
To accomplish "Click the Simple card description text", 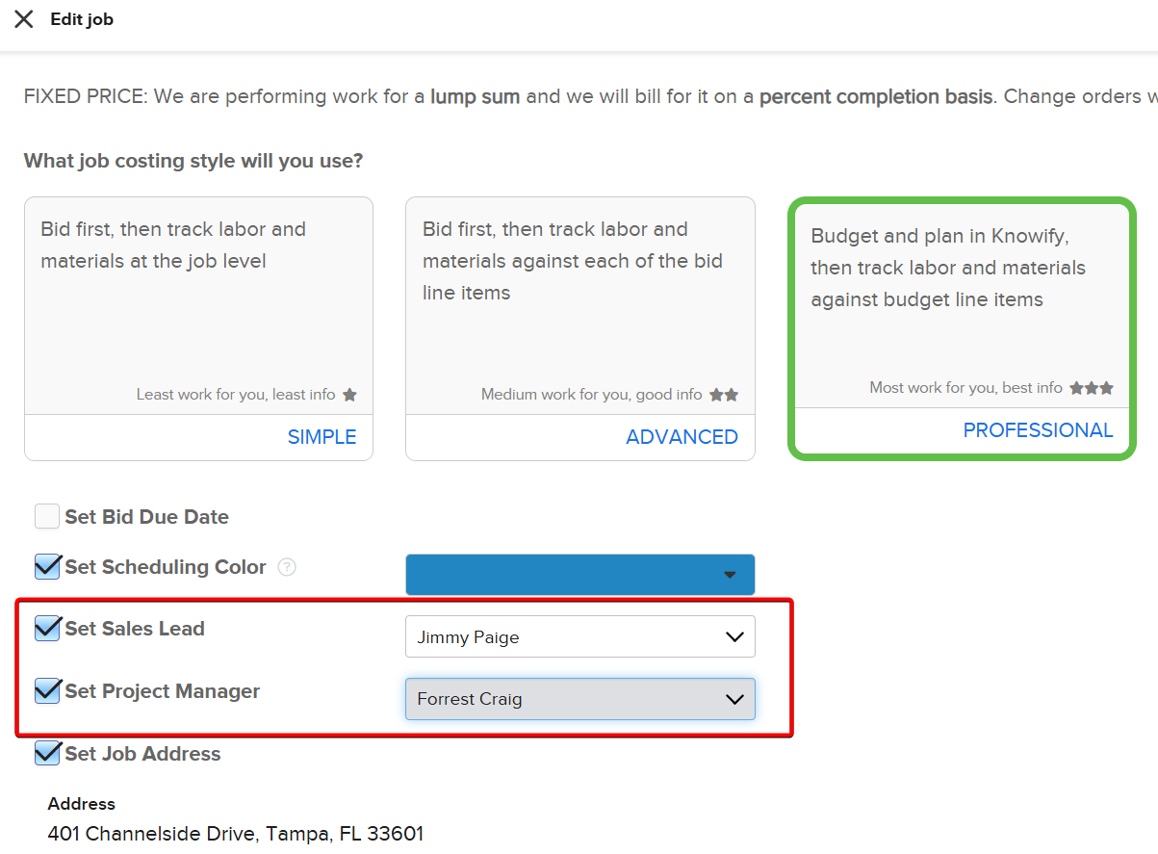I will point(173,245).
